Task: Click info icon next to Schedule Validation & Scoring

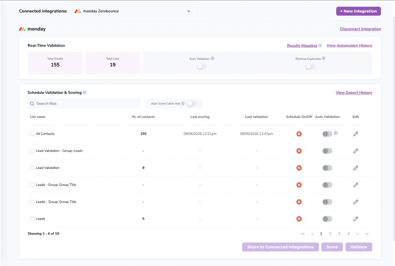Action: [x=85, y=93]
